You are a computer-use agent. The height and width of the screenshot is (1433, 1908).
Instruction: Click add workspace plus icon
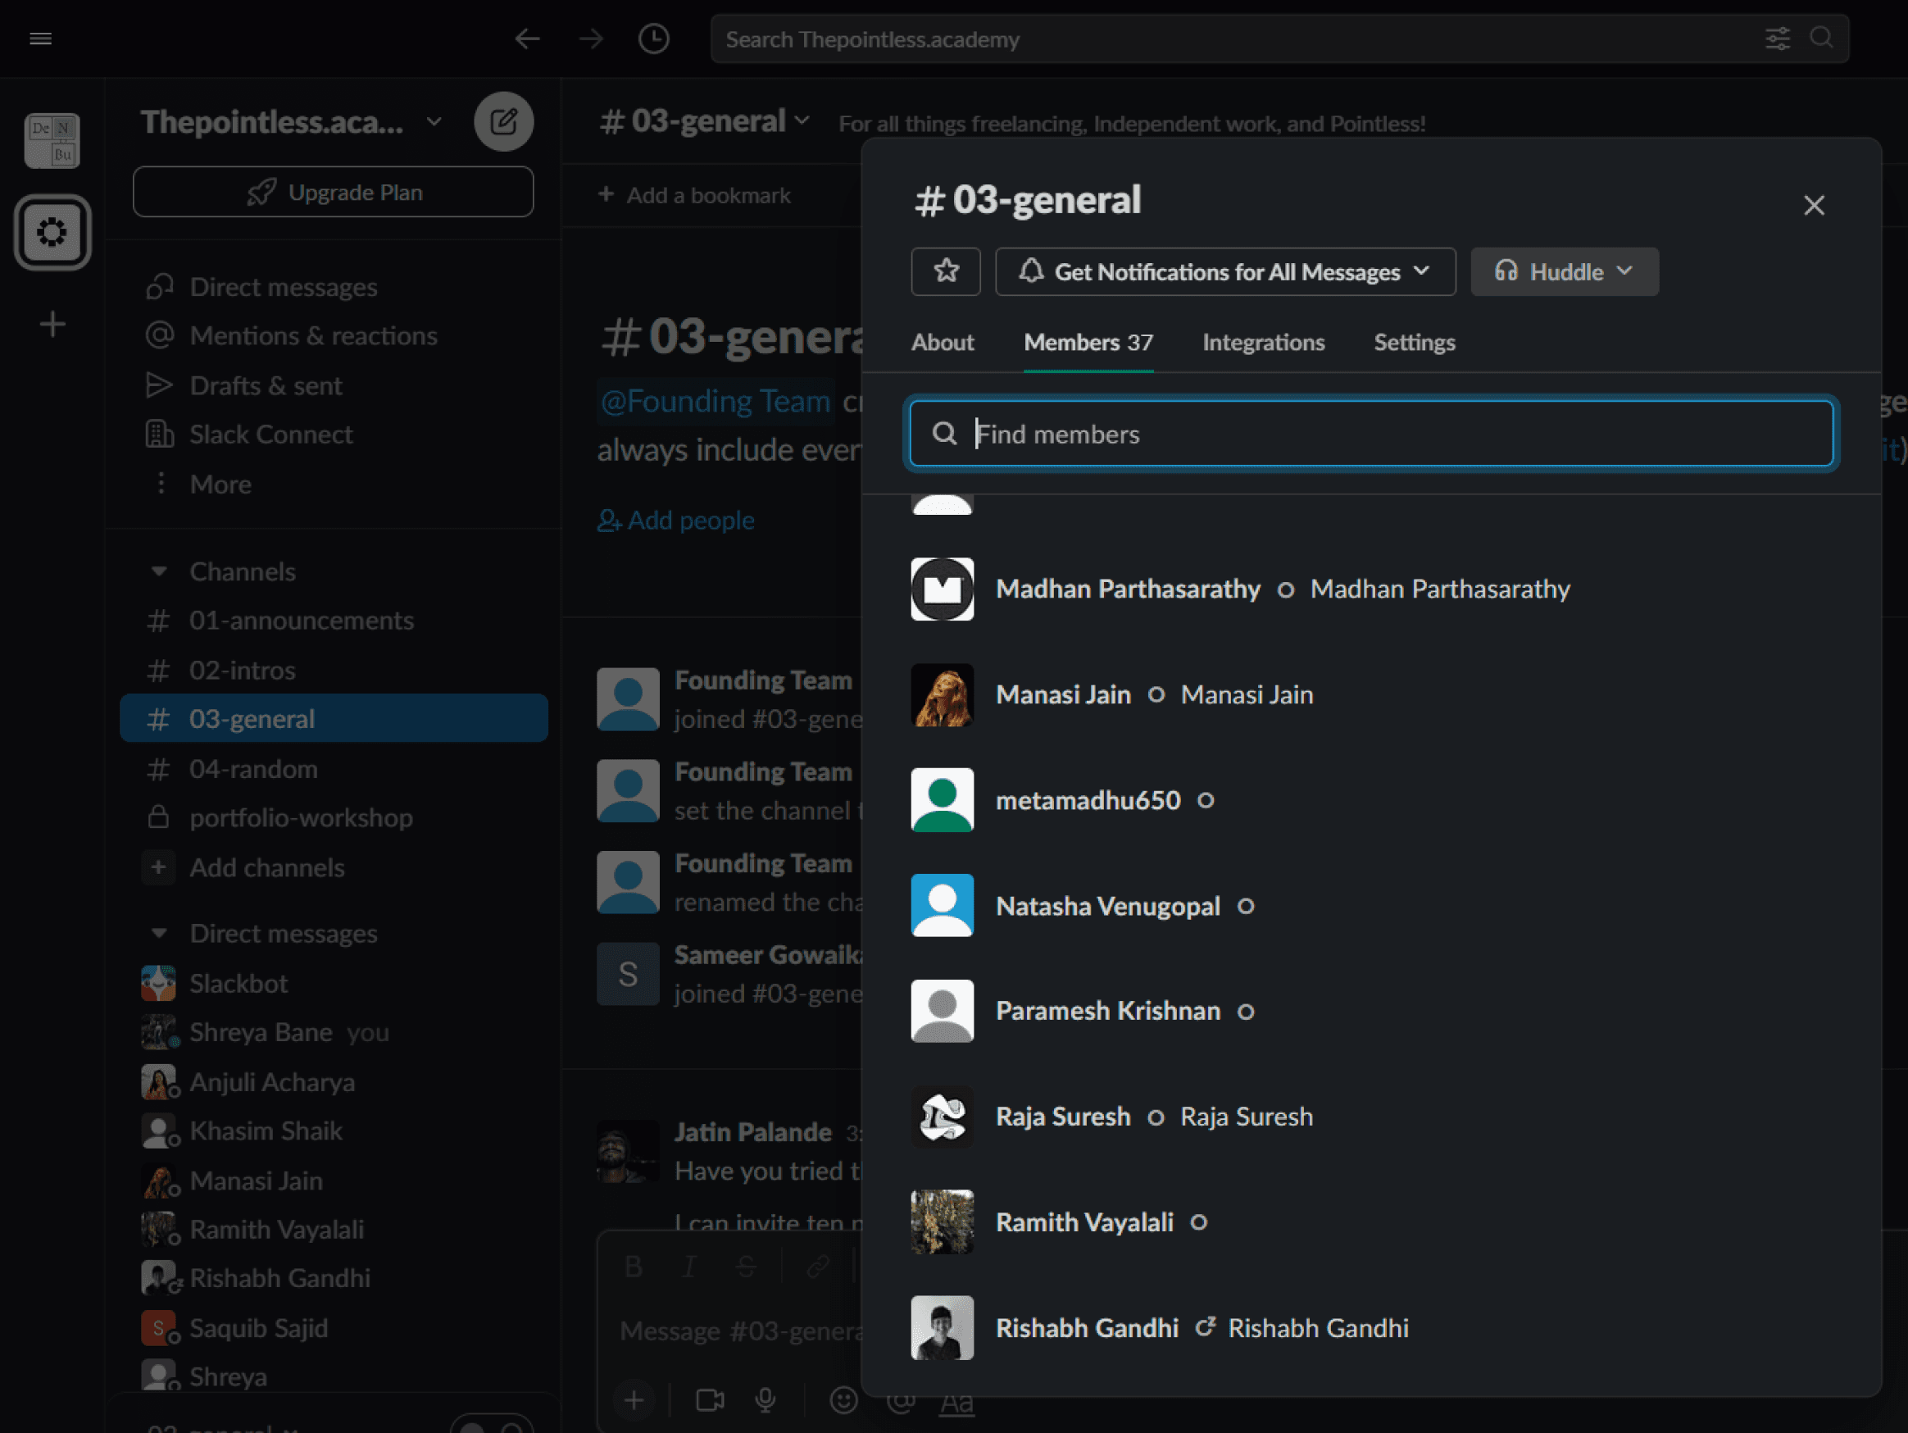point(52,325)
